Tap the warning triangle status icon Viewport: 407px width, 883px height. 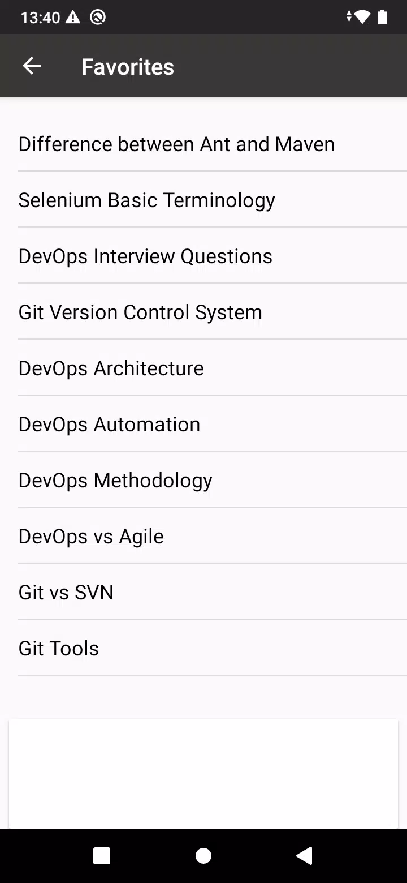tap(73, 18)
